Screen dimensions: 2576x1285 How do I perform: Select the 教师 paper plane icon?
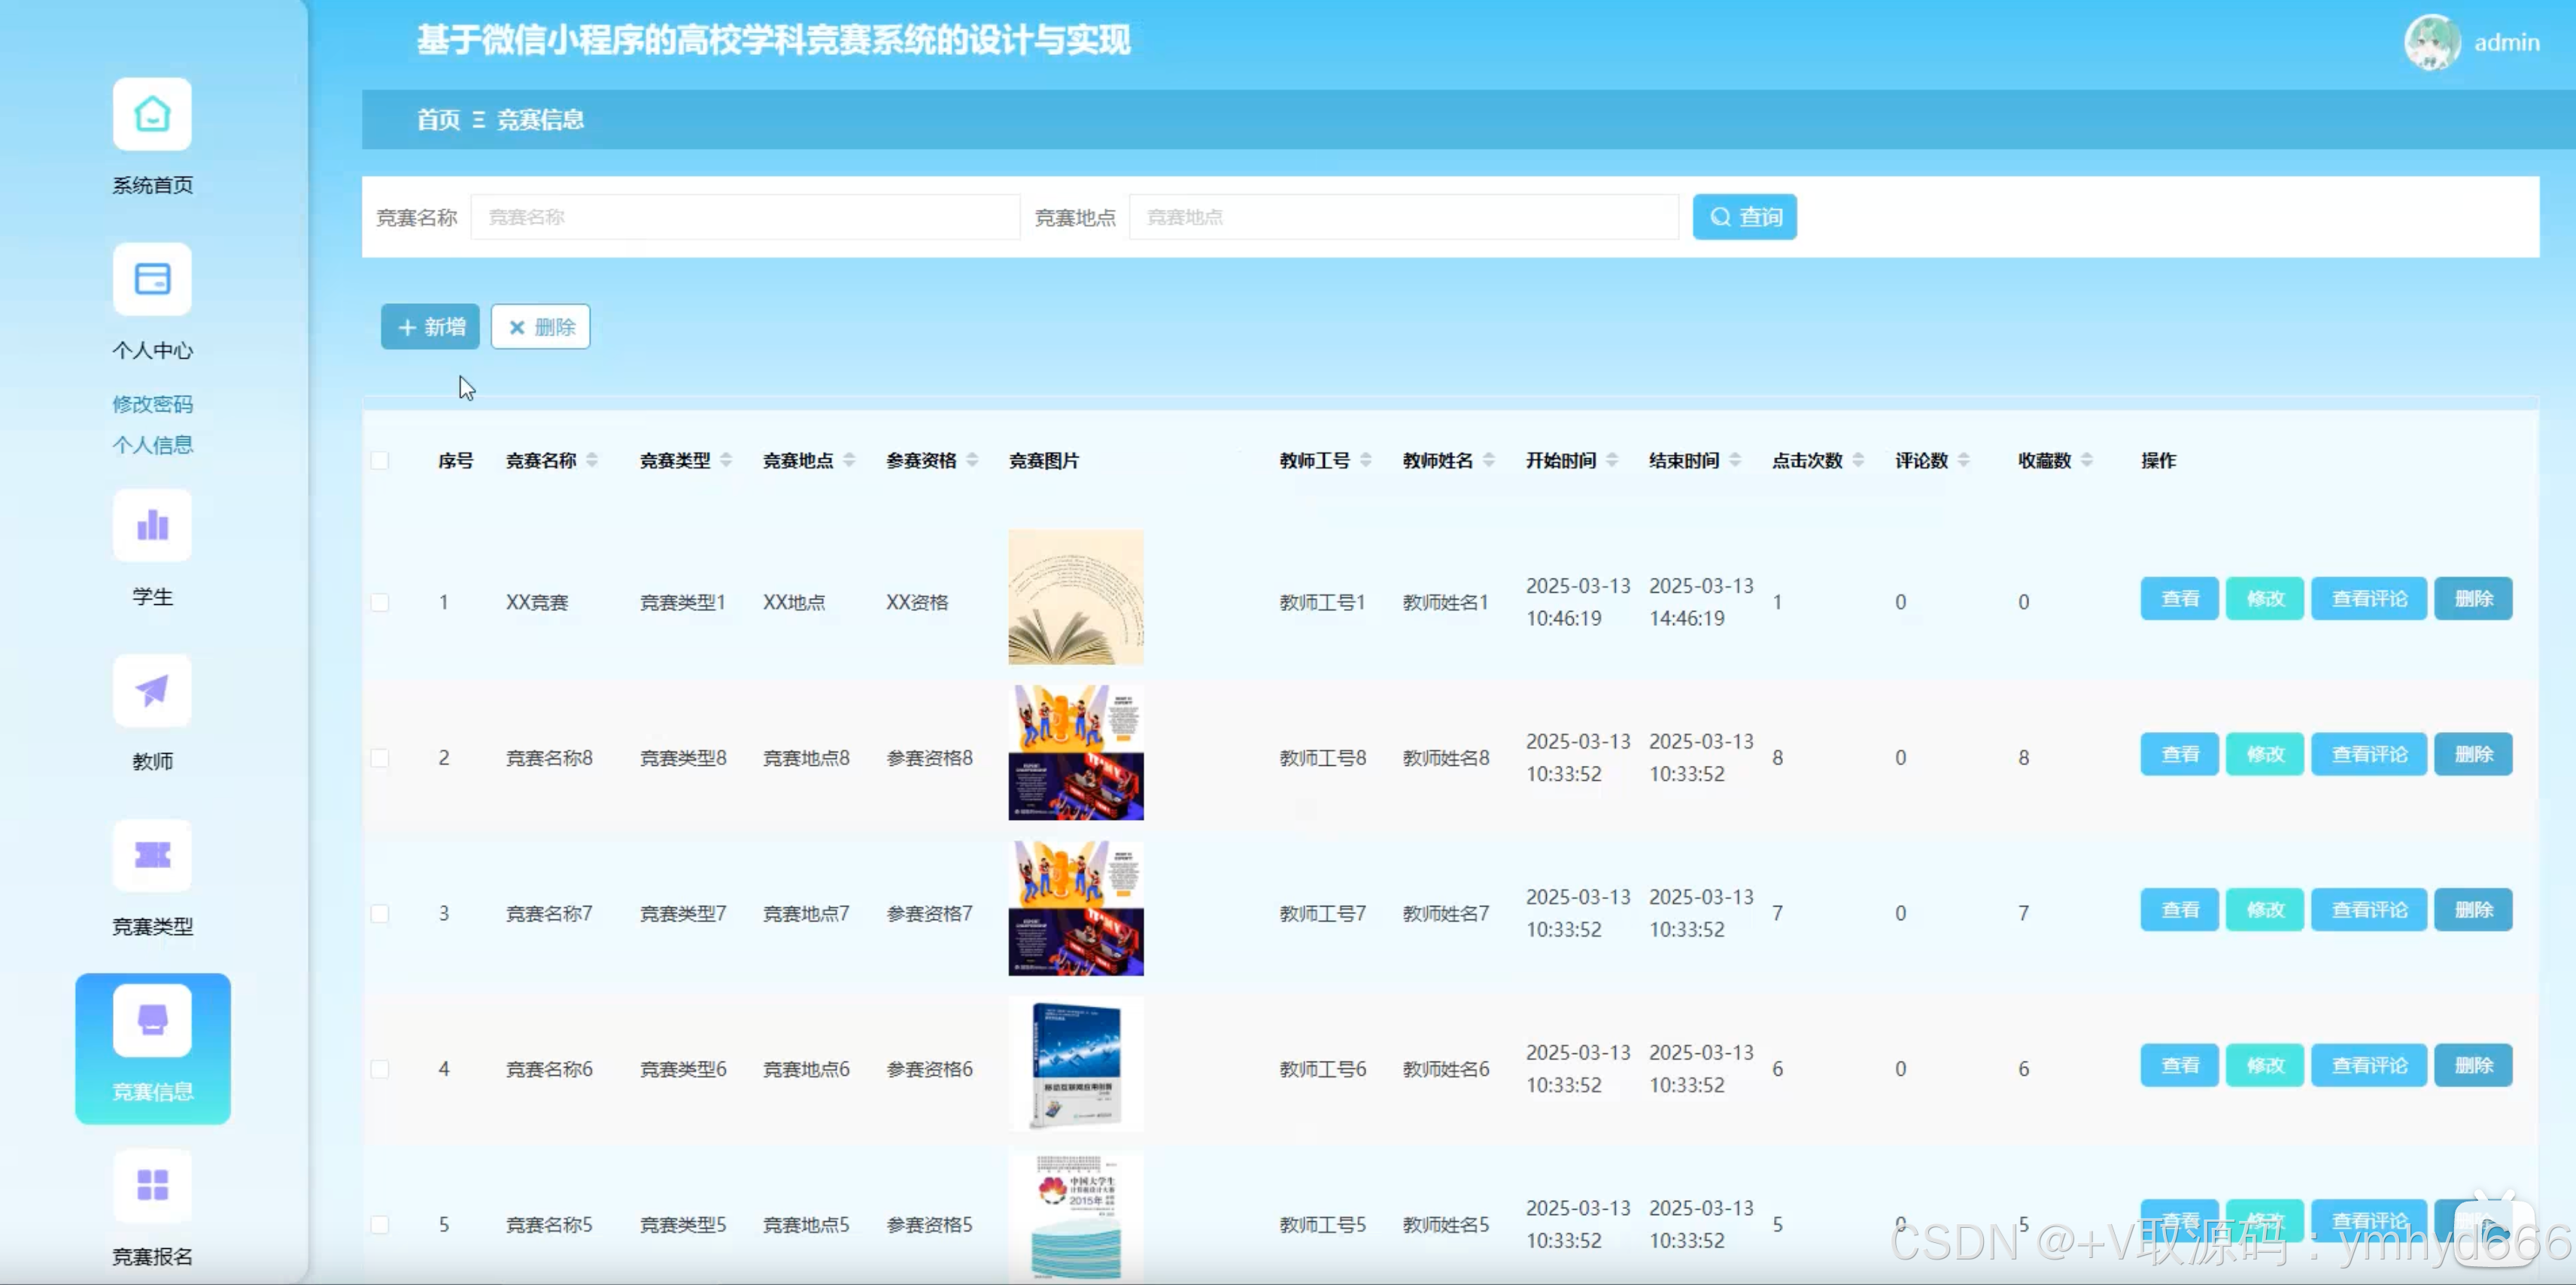point(152,690)
